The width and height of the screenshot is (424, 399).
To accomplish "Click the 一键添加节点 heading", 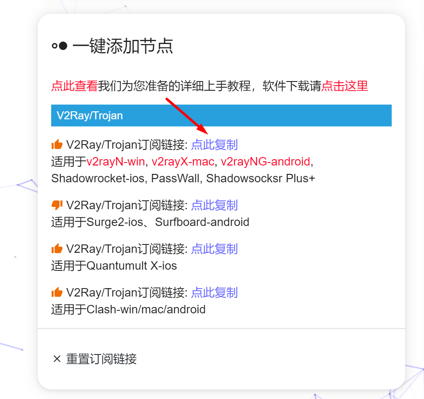I will point(123,46).
